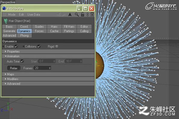This screenshot has width=179, height=119.
Task: Open the Guides tab
Action: 39,26
